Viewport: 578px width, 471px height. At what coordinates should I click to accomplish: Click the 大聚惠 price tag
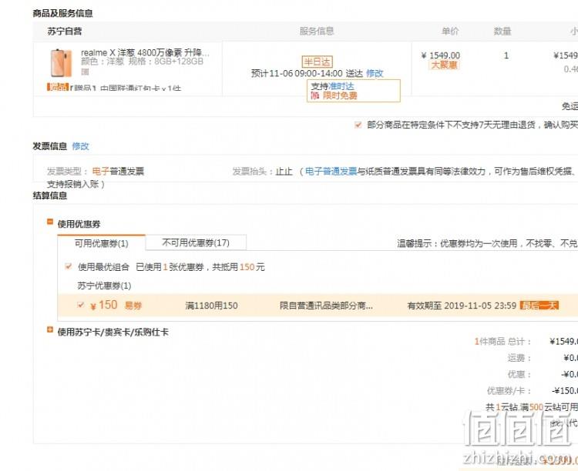point(444,65)
